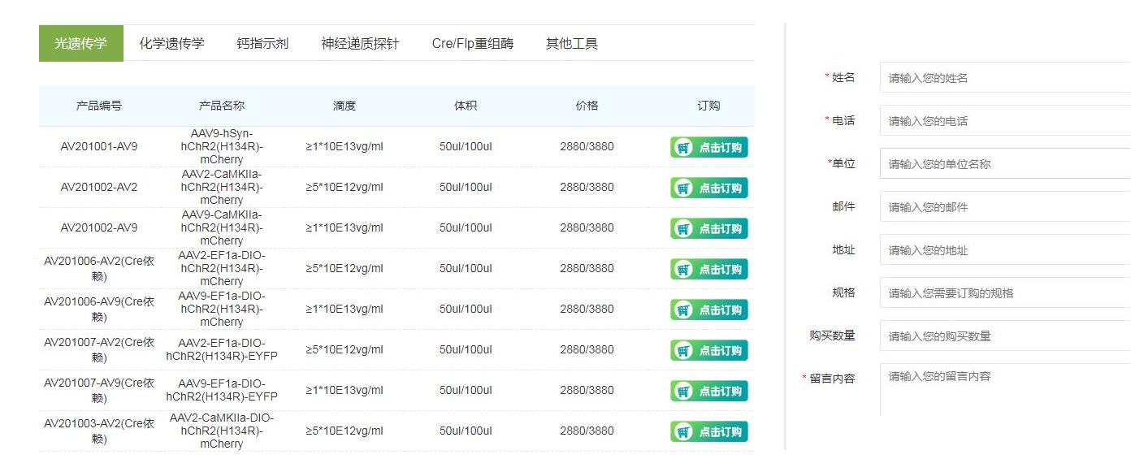Switch to the 化学遗传学 tab
1148x472 pixels.
[171, 44]
